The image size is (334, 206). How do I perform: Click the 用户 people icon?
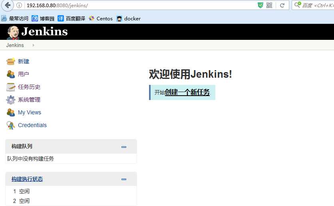point(11,74)
